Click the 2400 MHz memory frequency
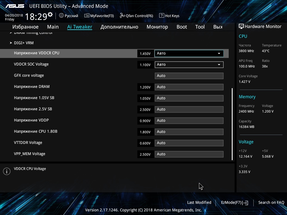 pos(246,111)
